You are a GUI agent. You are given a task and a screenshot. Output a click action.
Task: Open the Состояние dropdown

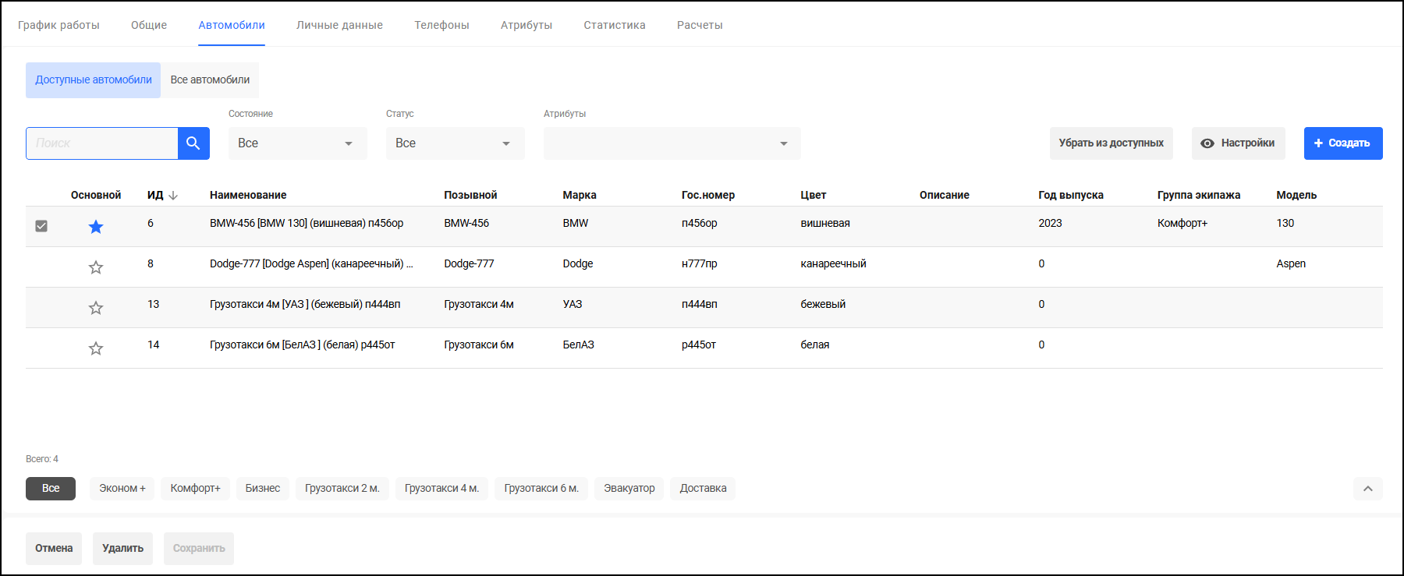pyautogui.click(x=297, y=143)
